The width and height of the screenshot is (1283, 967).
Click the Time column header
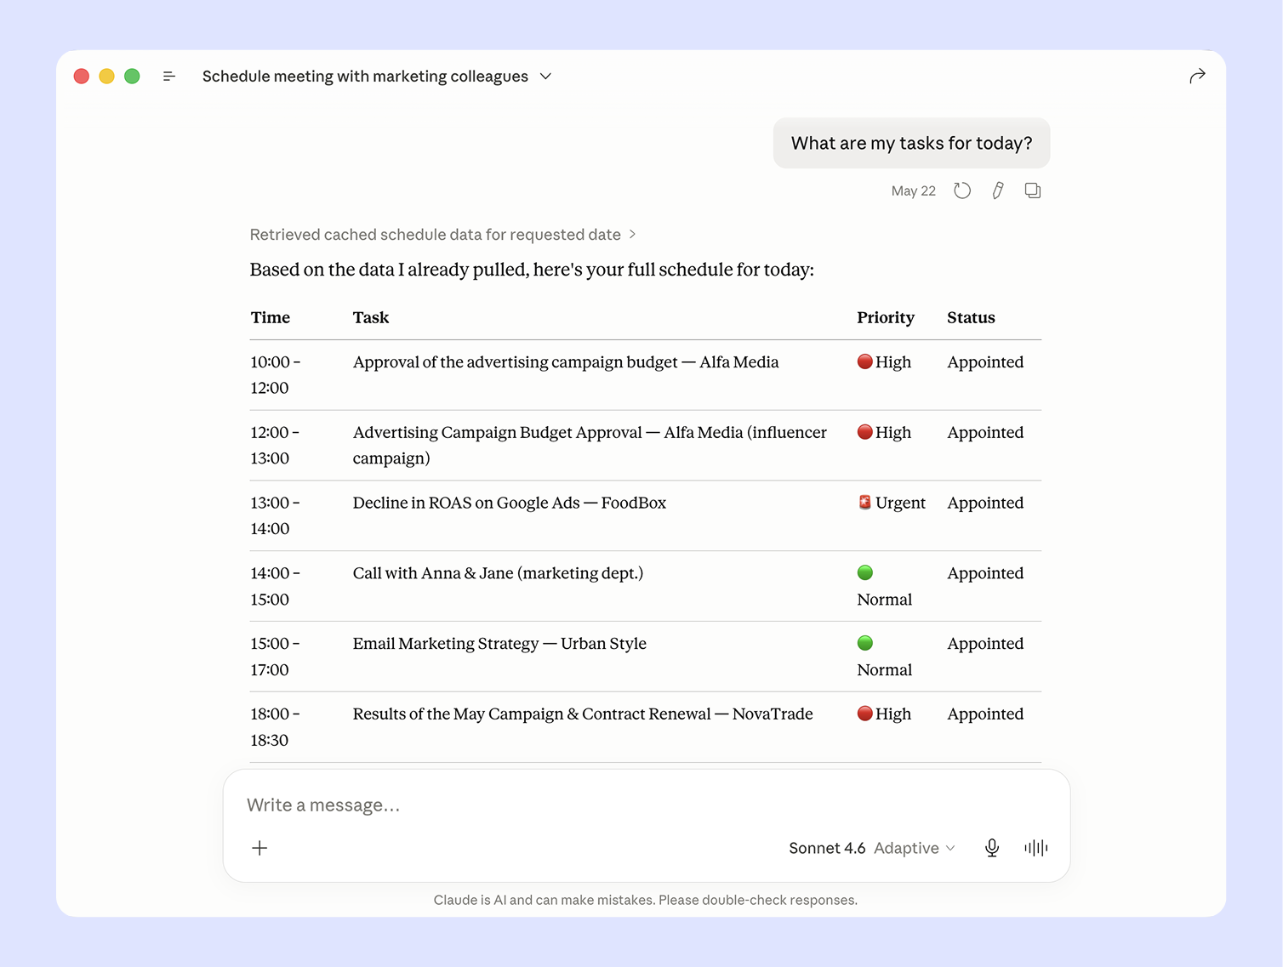click(x=271, y=317)
